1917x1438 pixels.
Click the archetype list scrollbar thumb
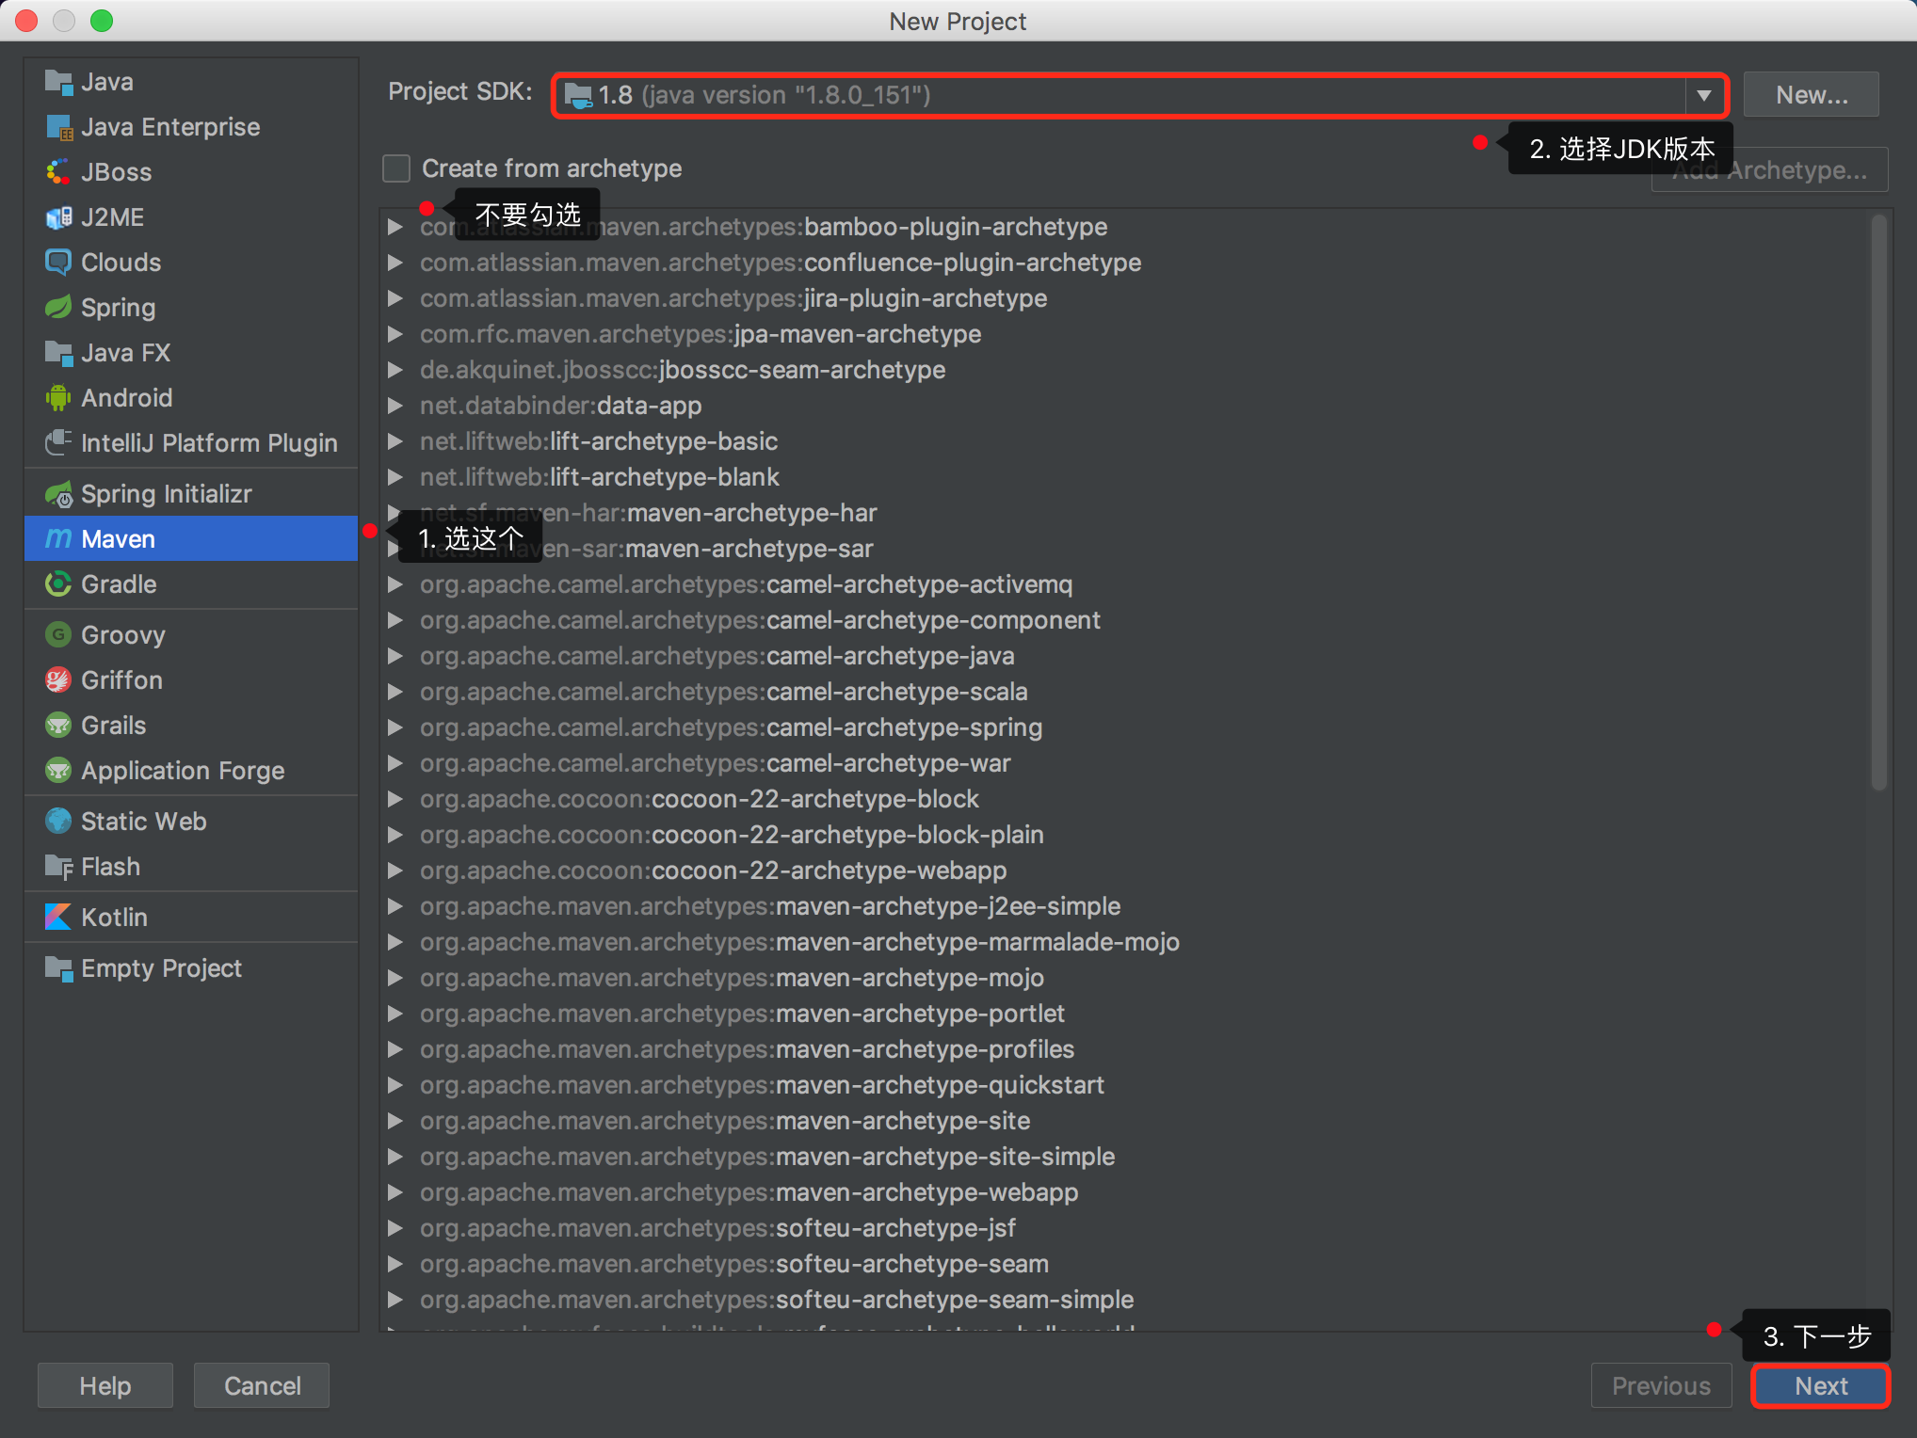[x=1878, y=503]
